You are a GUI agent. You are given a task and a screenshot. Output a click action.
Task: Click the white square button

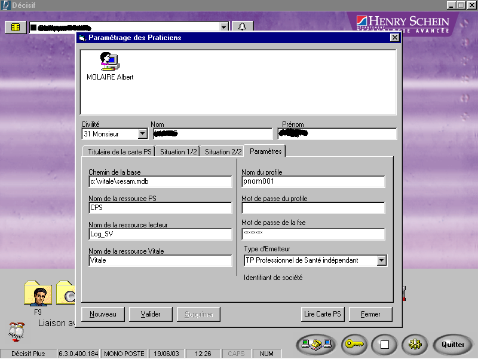385,345
